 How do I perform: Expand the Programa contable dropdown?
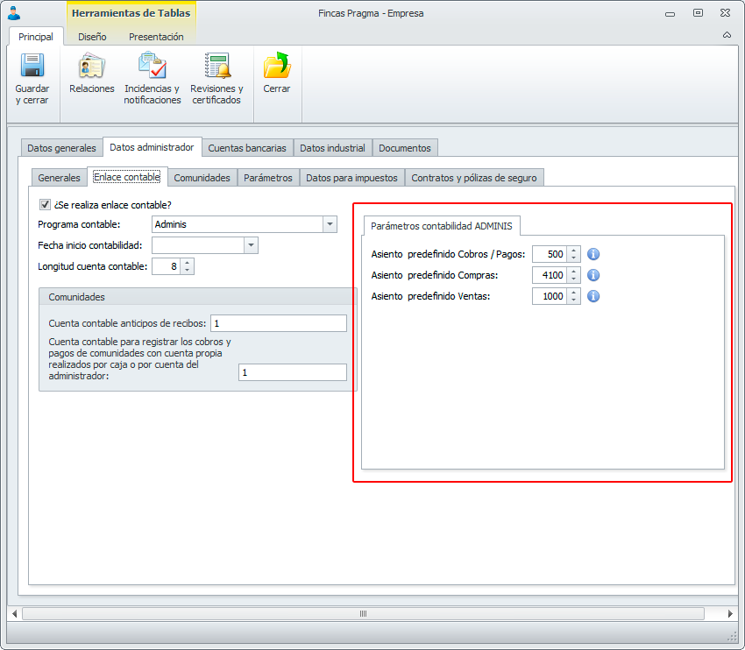330,224
